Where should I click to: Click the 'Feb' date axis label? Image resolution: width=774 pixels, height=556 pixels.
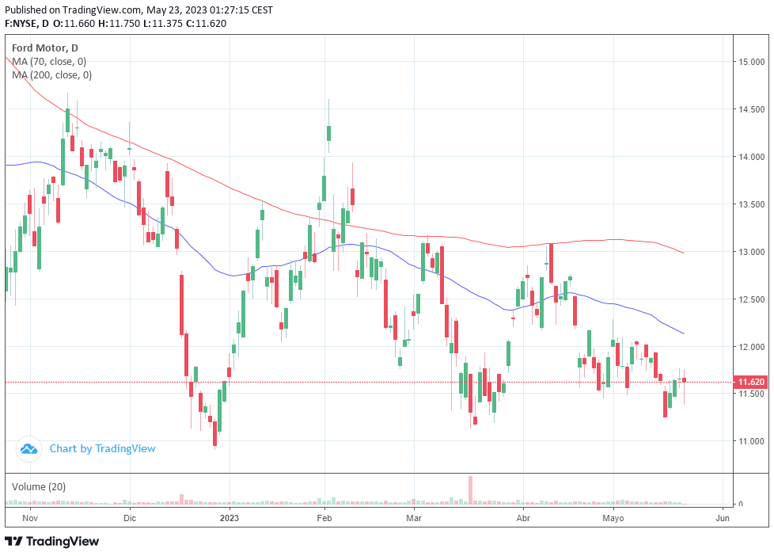pyautogui.click(x=324, y=518)
